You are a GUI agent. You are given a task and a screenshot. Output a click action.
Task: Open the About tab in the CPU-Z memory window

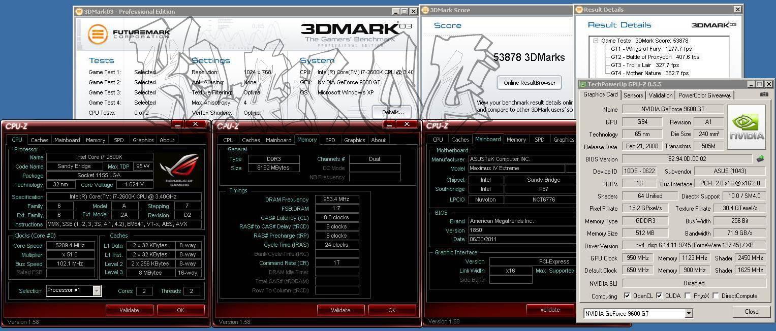tap(379, 140)
